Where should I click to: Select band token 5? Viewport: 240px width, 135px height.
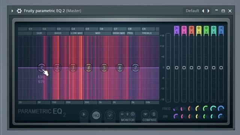pos(104,67)
